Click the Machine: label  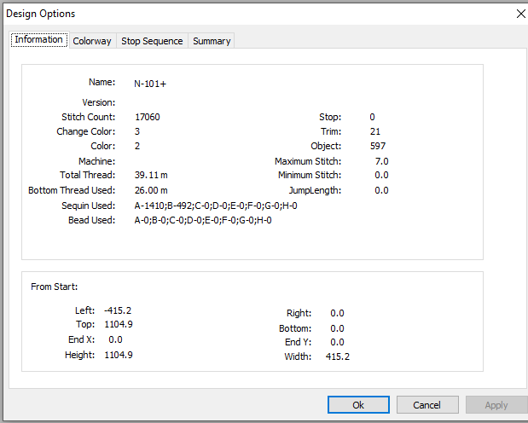[97, 161]
